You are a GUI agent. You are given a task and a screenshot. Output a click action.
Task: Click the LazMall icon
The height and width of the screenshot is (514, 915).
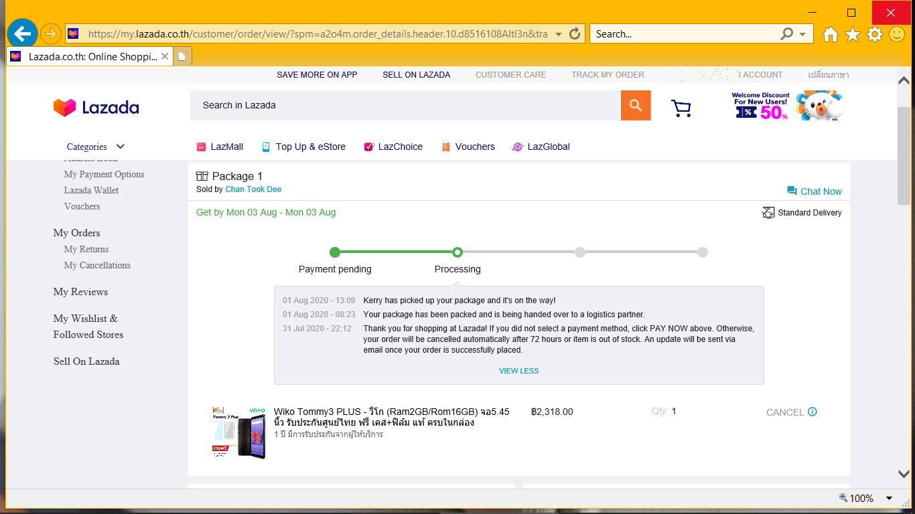(201, 147)
